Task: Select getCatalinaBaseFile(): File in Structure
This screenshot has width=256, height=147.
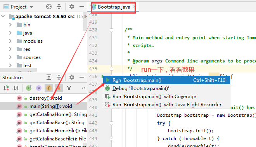Action: [x=43, y=139]
